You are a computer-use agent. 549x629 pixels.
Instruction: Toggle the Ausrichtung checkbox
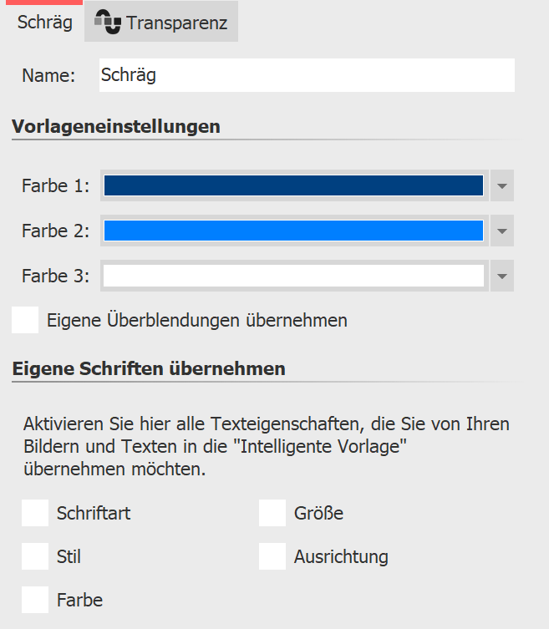coord(272,556)
